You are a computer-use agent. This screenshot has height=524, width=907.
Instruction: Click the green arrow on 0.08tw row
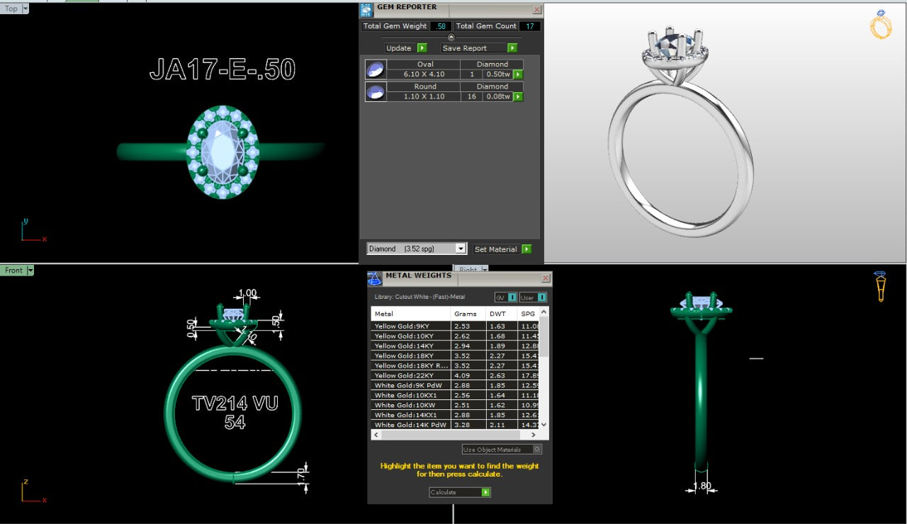[518, 97]
